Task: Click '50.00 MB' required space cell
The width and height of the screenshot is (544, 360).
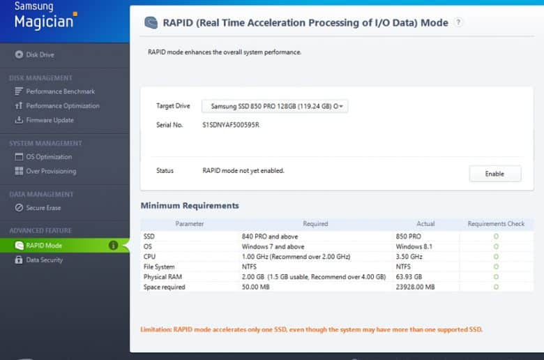Action: point(256,287)
